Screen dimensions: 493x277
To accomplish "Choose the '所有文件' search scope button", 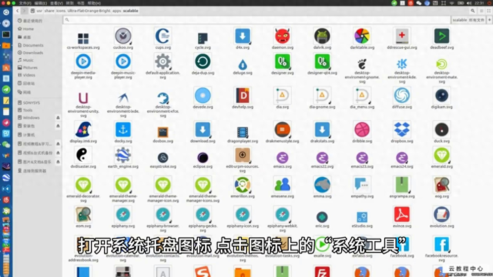I will [476, 20].
